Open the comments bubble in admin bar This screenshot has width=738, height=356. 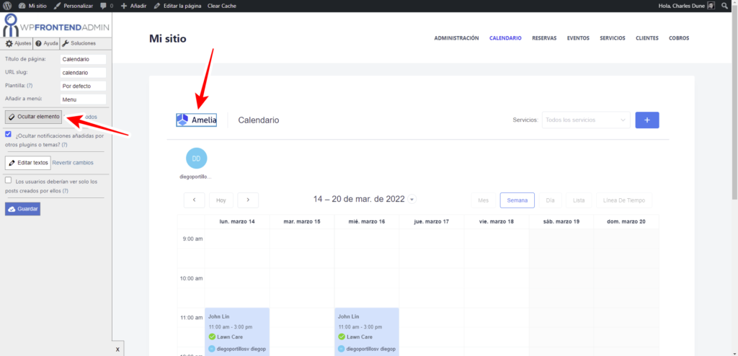coord(106,6)
